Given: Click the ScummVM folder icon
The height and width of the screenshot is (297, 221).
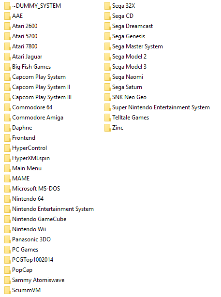Looking at the screenshot, I should [7, 290].
